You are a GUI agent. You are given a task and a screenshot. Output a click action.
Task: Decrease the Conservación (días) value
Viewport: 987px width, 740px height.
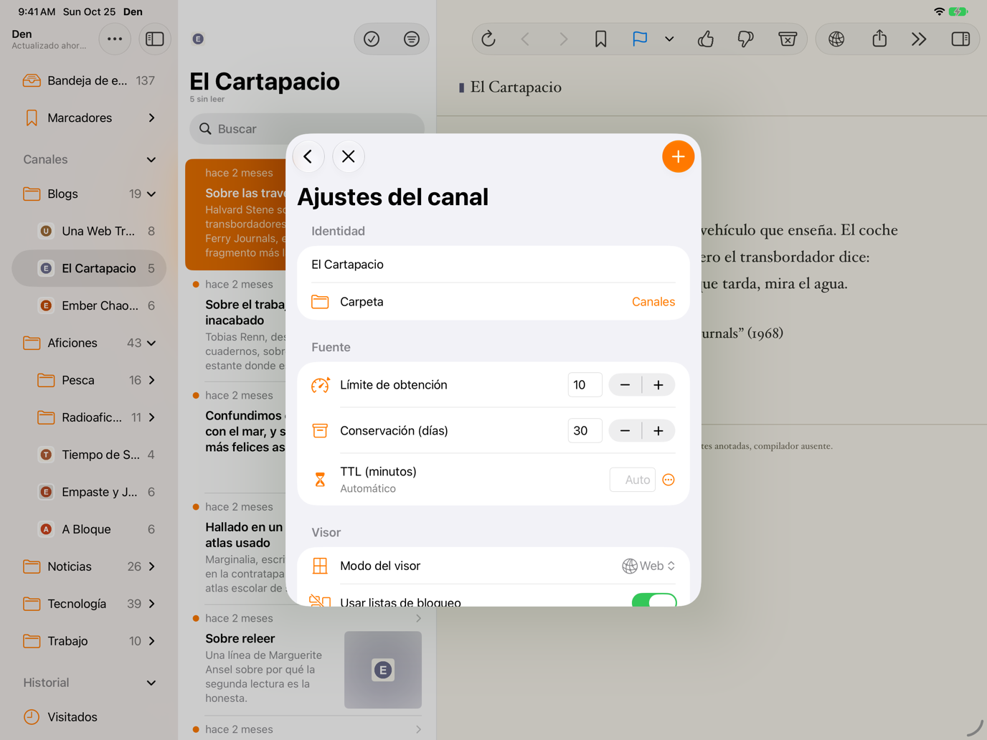625,431
